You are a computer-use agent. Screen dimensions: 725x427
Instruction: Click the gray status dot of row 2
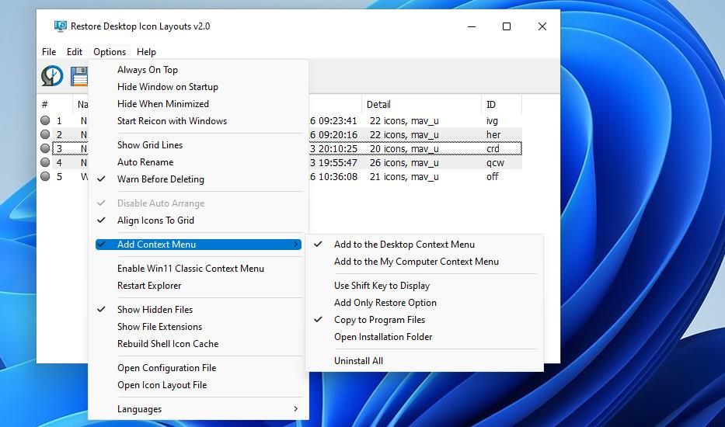(45, 135)
